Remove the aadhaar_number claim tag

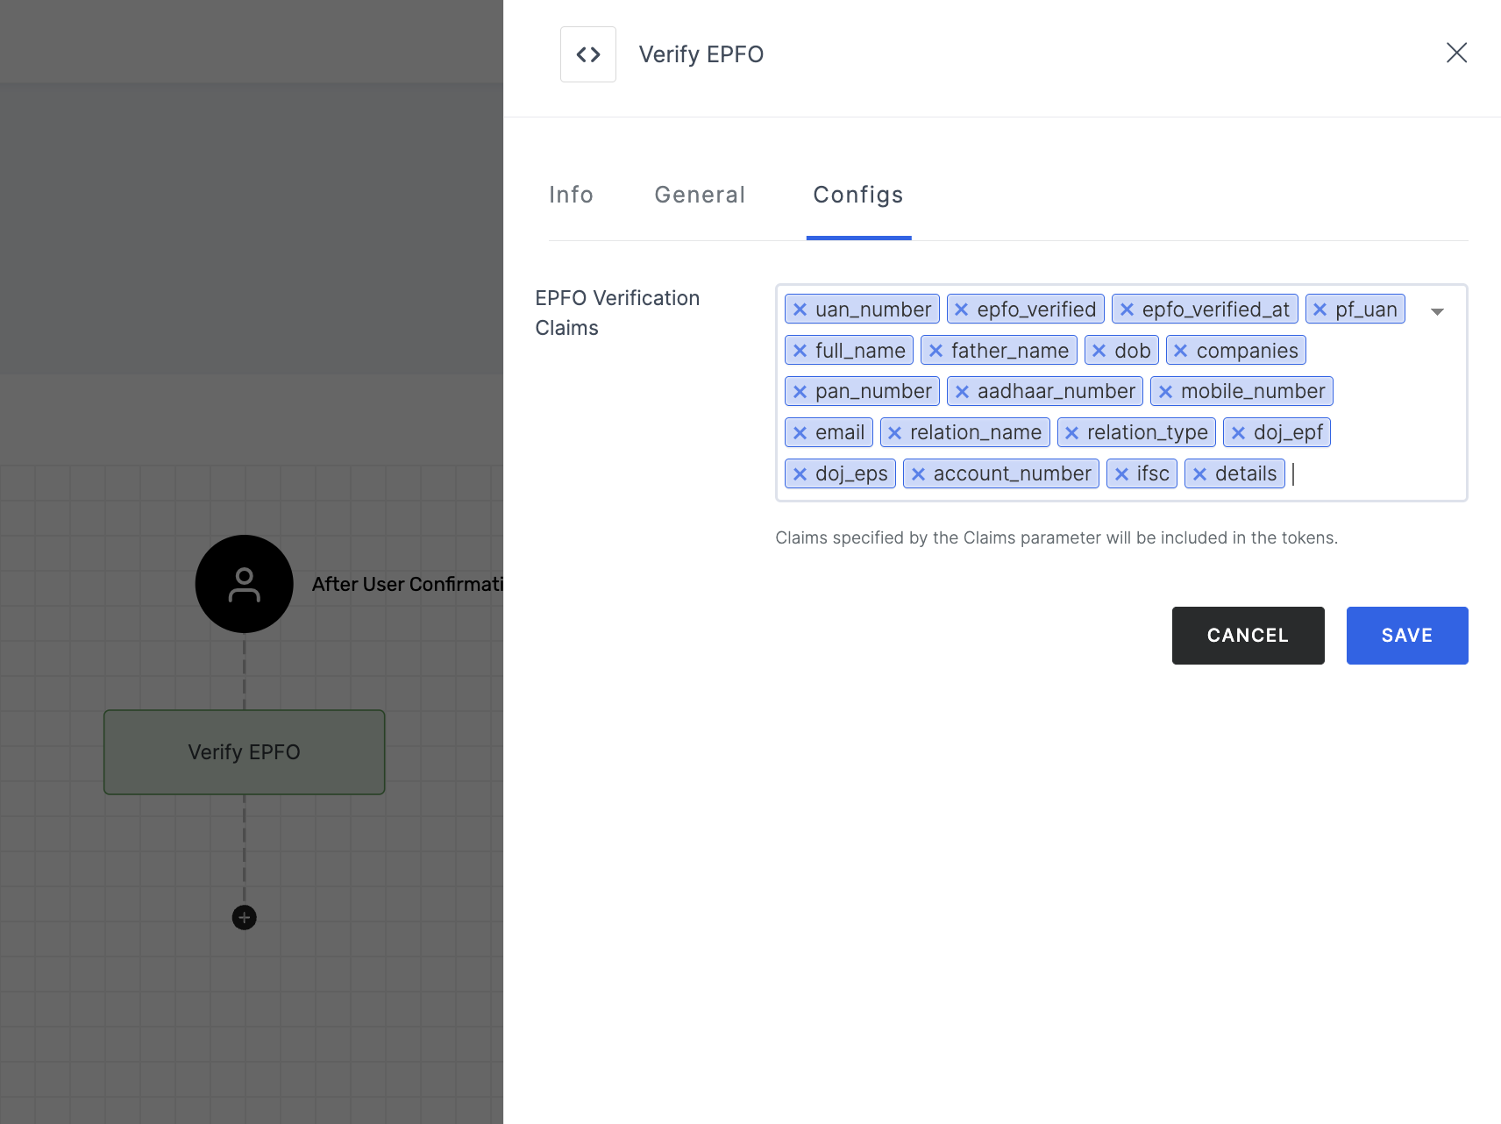(x=962, y=392)
